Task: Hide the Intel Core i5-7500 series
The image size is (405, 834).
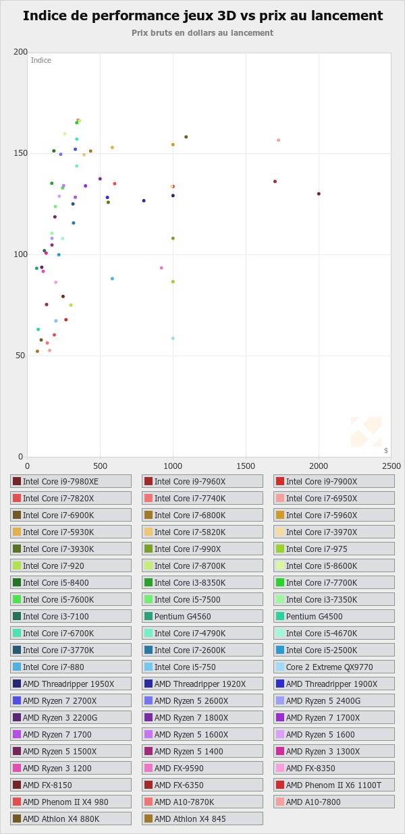Action: 202,599
